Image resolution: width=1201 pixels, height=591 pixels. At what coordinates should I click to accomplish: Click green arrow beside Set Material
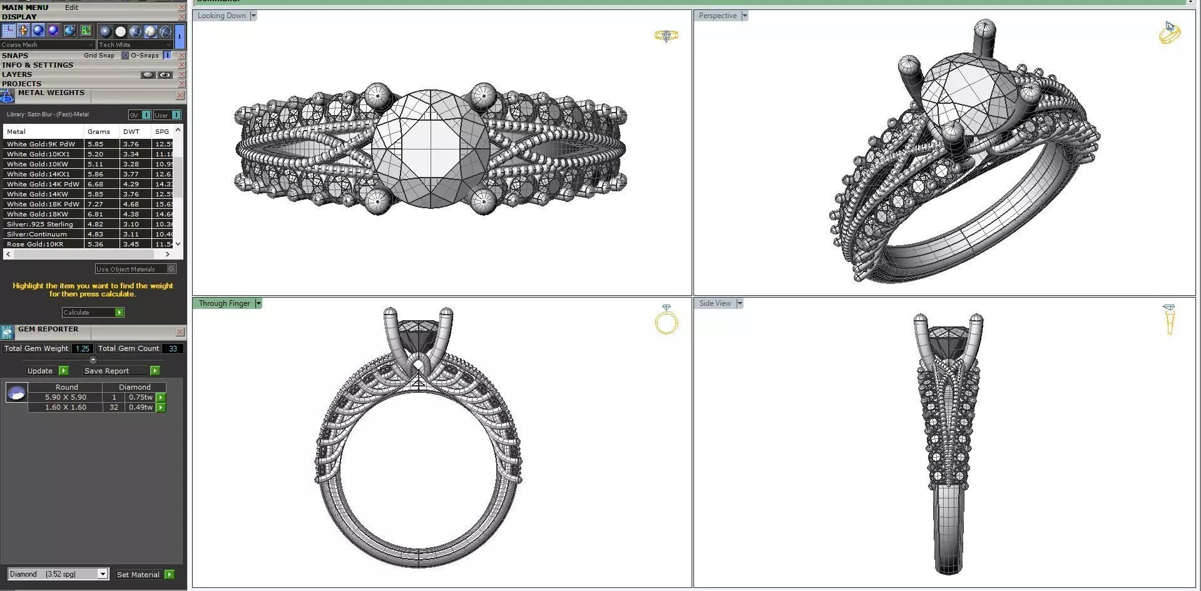coord(169,574)
